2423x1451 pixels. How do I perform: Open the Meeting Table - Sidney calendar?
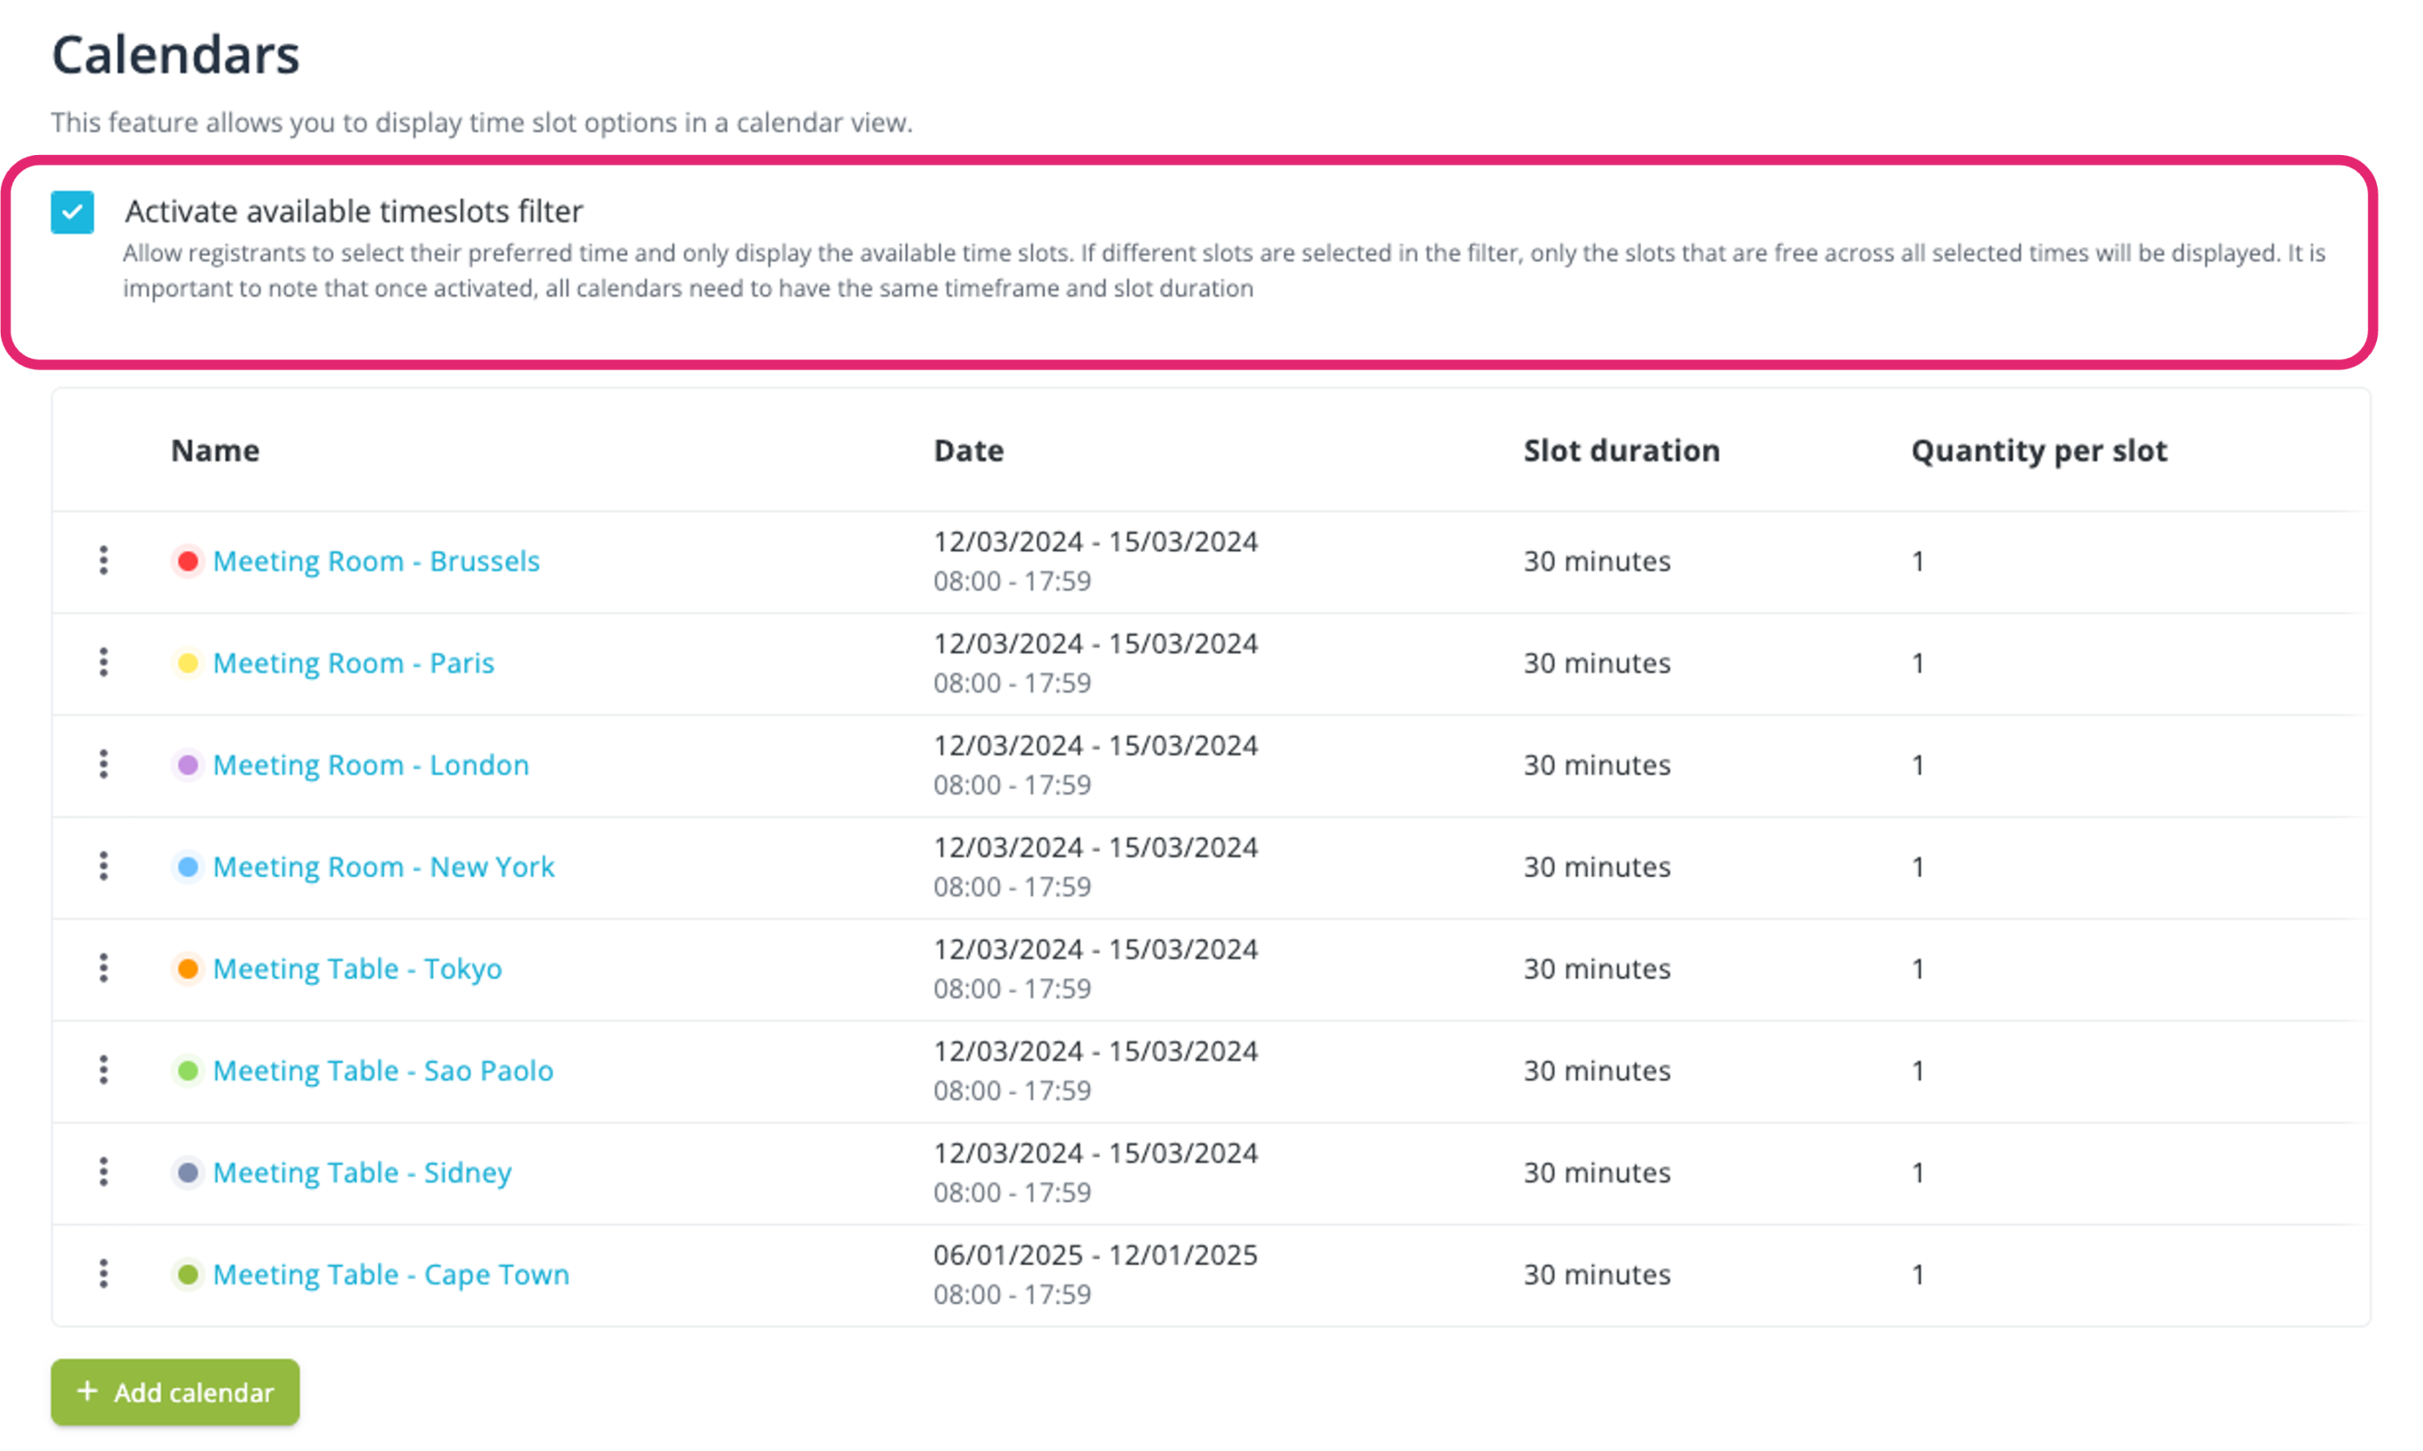point(363,1172)
